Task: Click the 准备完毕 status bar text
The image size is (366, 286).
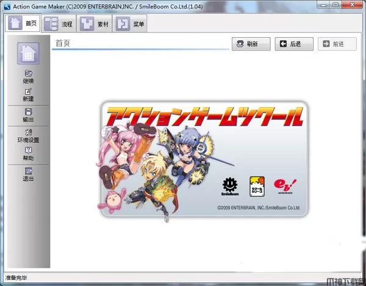Action: [x=15, y=278]
